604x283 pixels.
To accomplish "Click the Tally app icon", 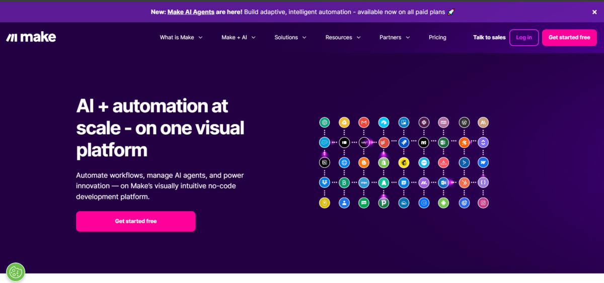I will click(364, 142).
